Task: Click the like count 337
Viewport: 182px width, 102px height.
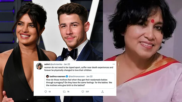Action: coord(87,92)
